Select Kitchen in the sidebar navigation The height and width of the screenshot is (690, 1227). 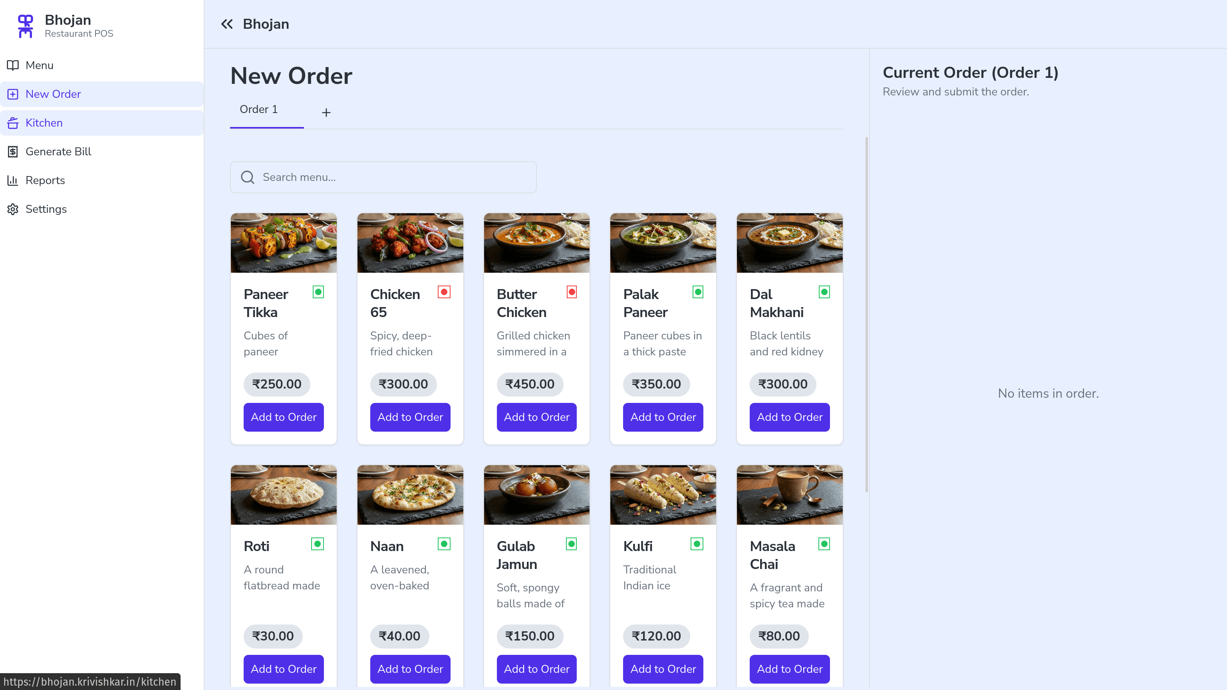click(44, 123)
